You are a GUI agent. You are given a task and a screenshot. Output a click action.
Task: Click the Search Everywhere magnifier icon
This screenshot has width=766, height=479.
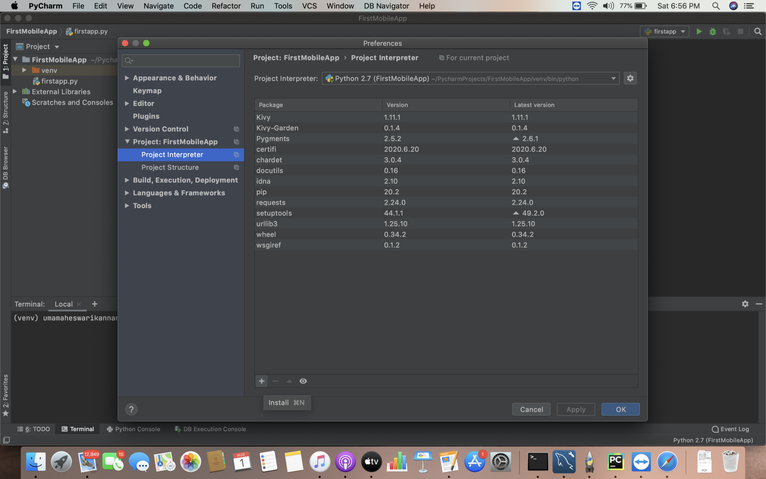coord(758,31)
